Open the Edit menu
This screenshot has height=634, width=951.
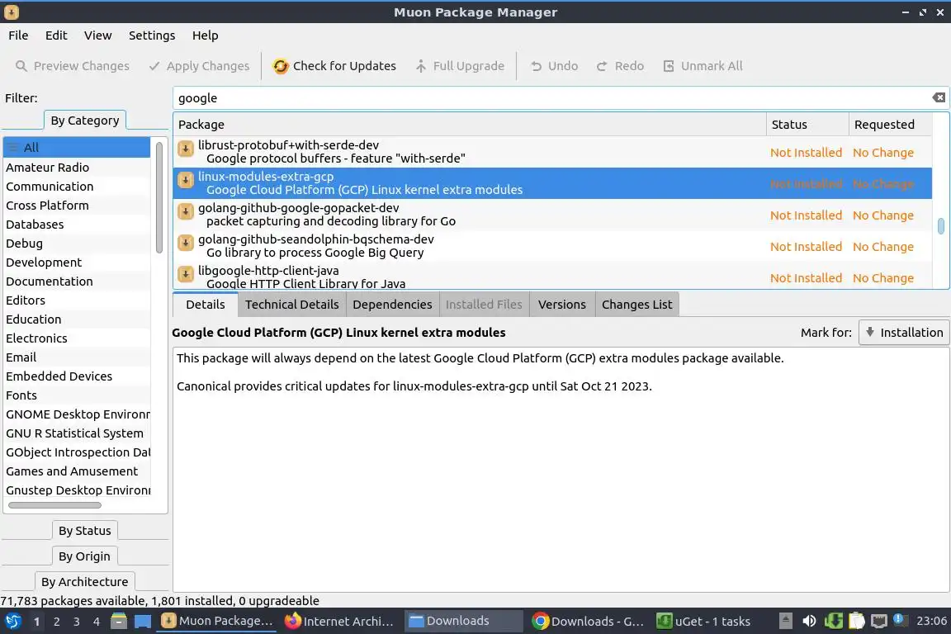pyautogui.click(x=56, y=35)
